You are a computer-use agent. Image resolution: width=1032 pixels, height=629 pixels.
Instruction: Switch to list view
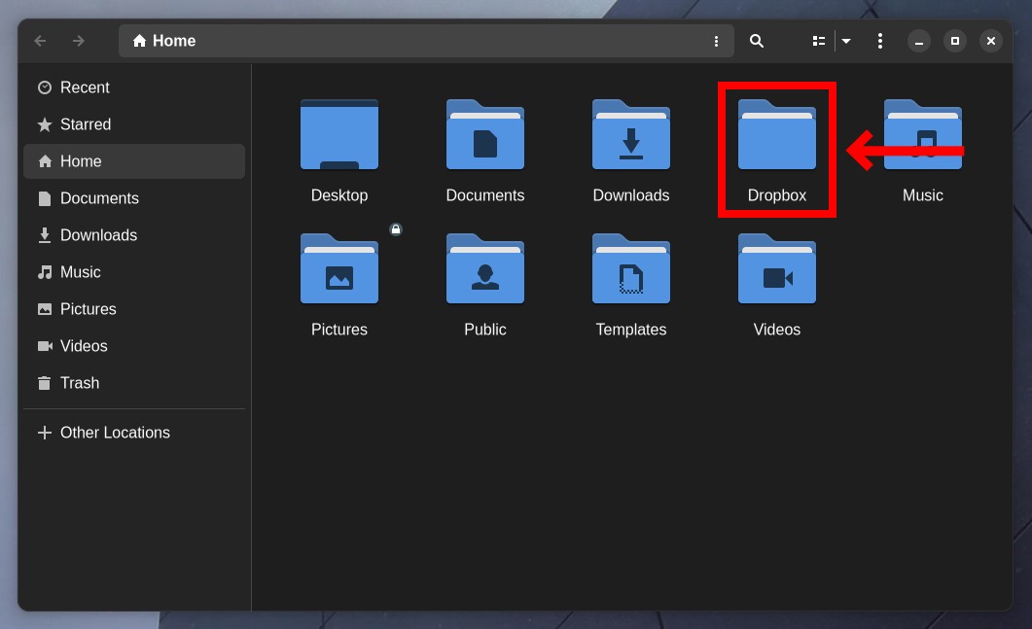[819, 41]
